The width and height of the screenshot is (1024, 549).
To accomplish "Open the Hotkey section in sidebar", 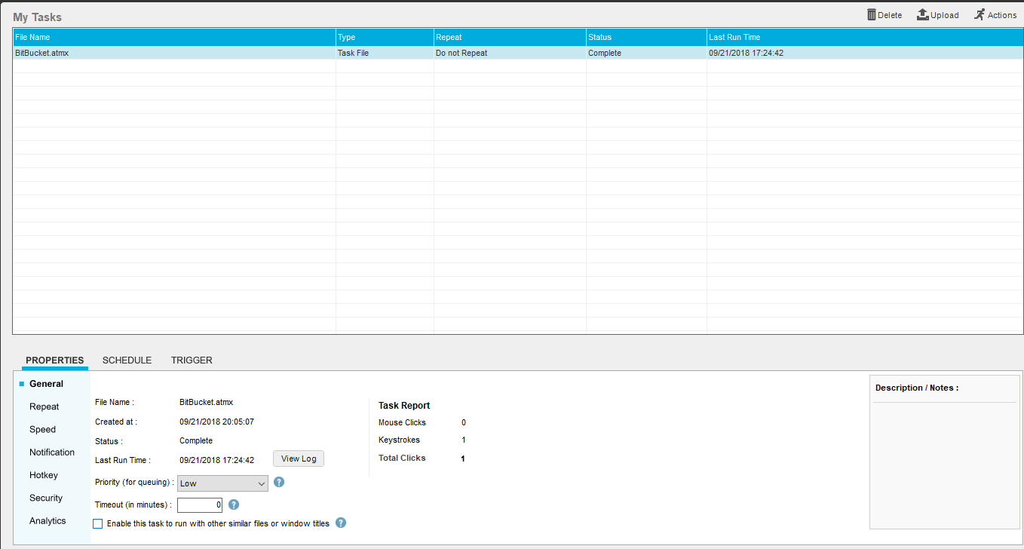I will [x=44, y=475].
